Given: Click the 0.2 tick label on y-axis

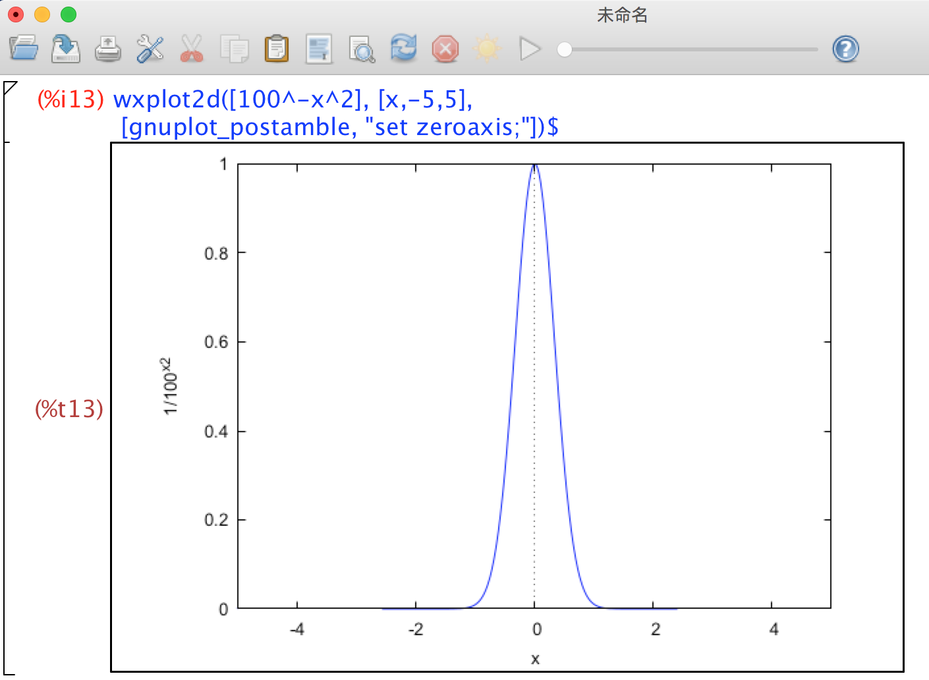Looking at the screenshot, I should tap(216, 520).
